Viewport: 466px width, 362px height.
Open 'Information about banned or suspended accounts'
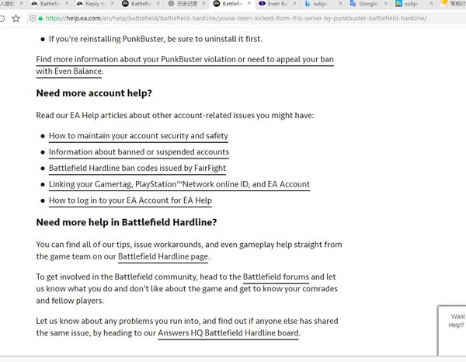[139, 152]
